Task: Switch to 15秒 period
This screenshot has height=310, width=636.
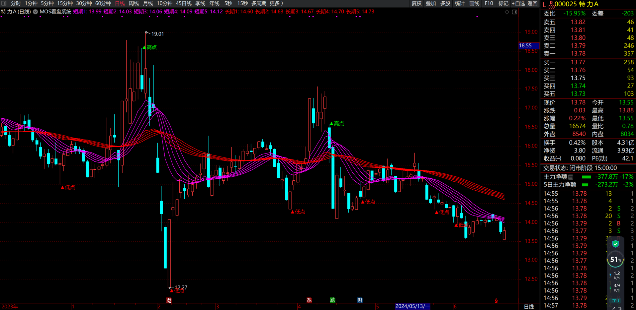Action: click(x=242, y=3)
